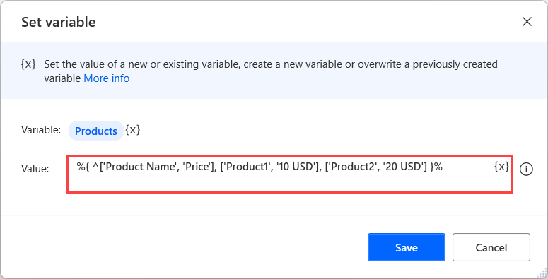The image size is (548, 279).
Task: Cancel the Set variable dialog
Action: pos(491,247)
